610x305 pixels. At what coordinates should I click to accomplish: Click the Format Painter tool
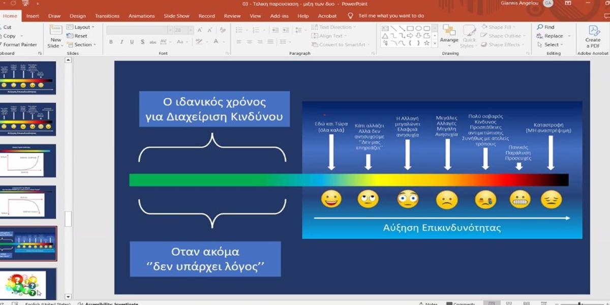(x=19, y=45)
